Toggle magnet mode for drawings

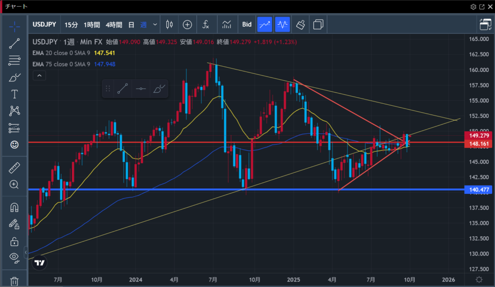[15, 207]
